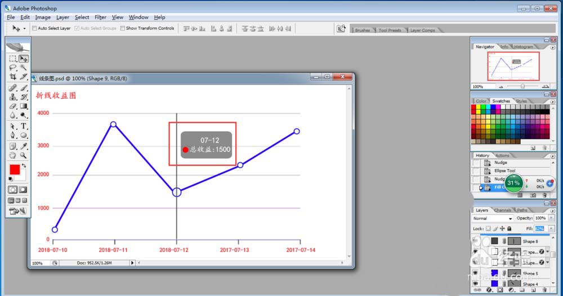The image size is (563, 296).
Task: Select the Hand tool
Action: (12, 155)
